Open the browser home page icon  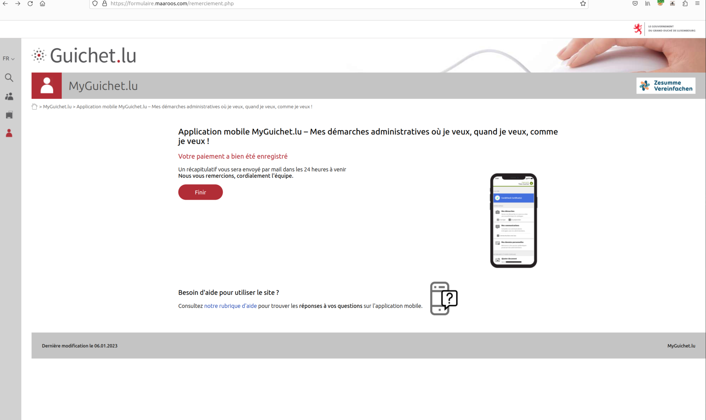pyautogui.click(x=42, y=3)
